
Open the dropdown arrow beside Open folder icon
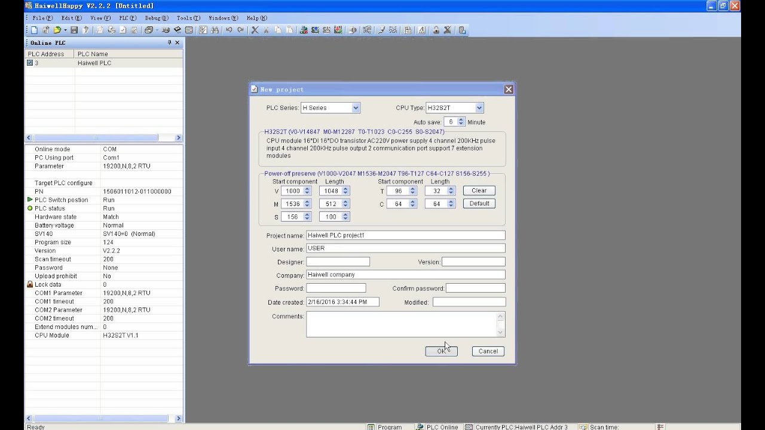pyautogui.click(x=65, y=30)
